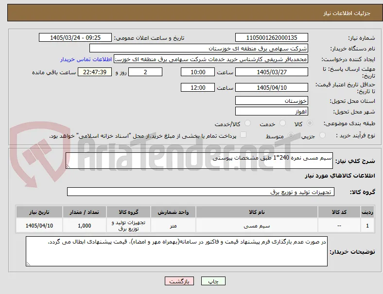Click the گروه کالا column header
Viewport: 383px width, 294px height.
(128, 212)
